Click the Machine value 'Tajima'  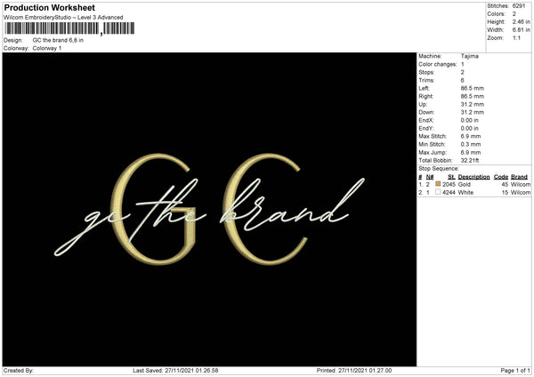[469, 56]
